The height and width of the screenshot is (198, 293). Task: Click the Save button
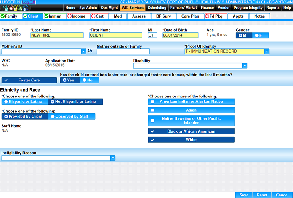tap(243, 195)
